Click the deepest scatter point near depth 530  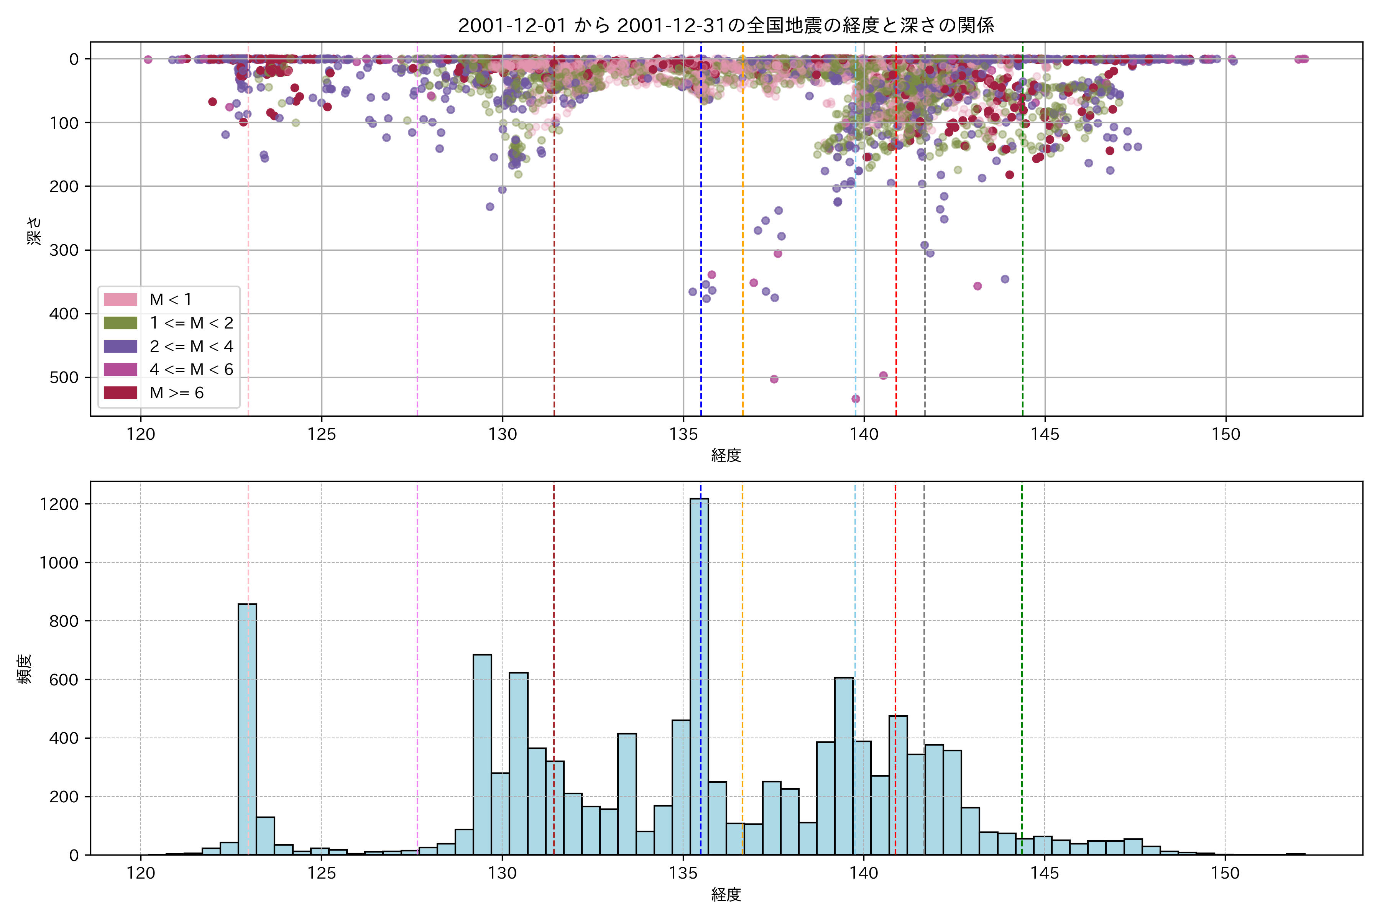[856, 399]
